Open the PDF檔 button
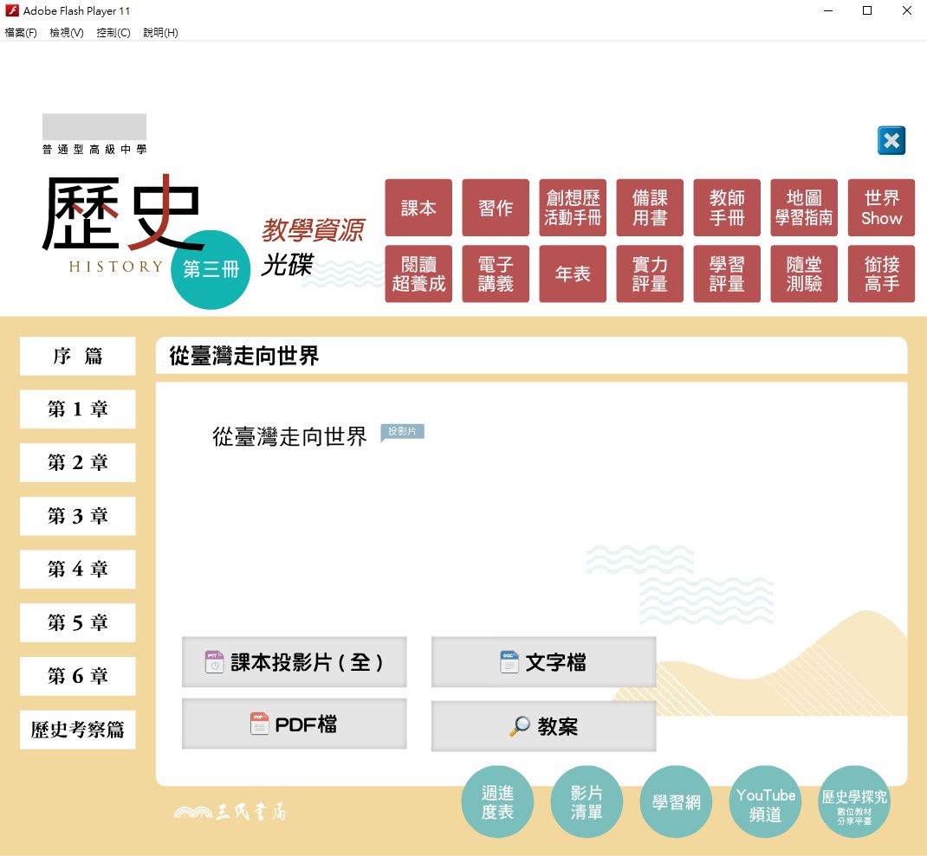 point(295,724)
